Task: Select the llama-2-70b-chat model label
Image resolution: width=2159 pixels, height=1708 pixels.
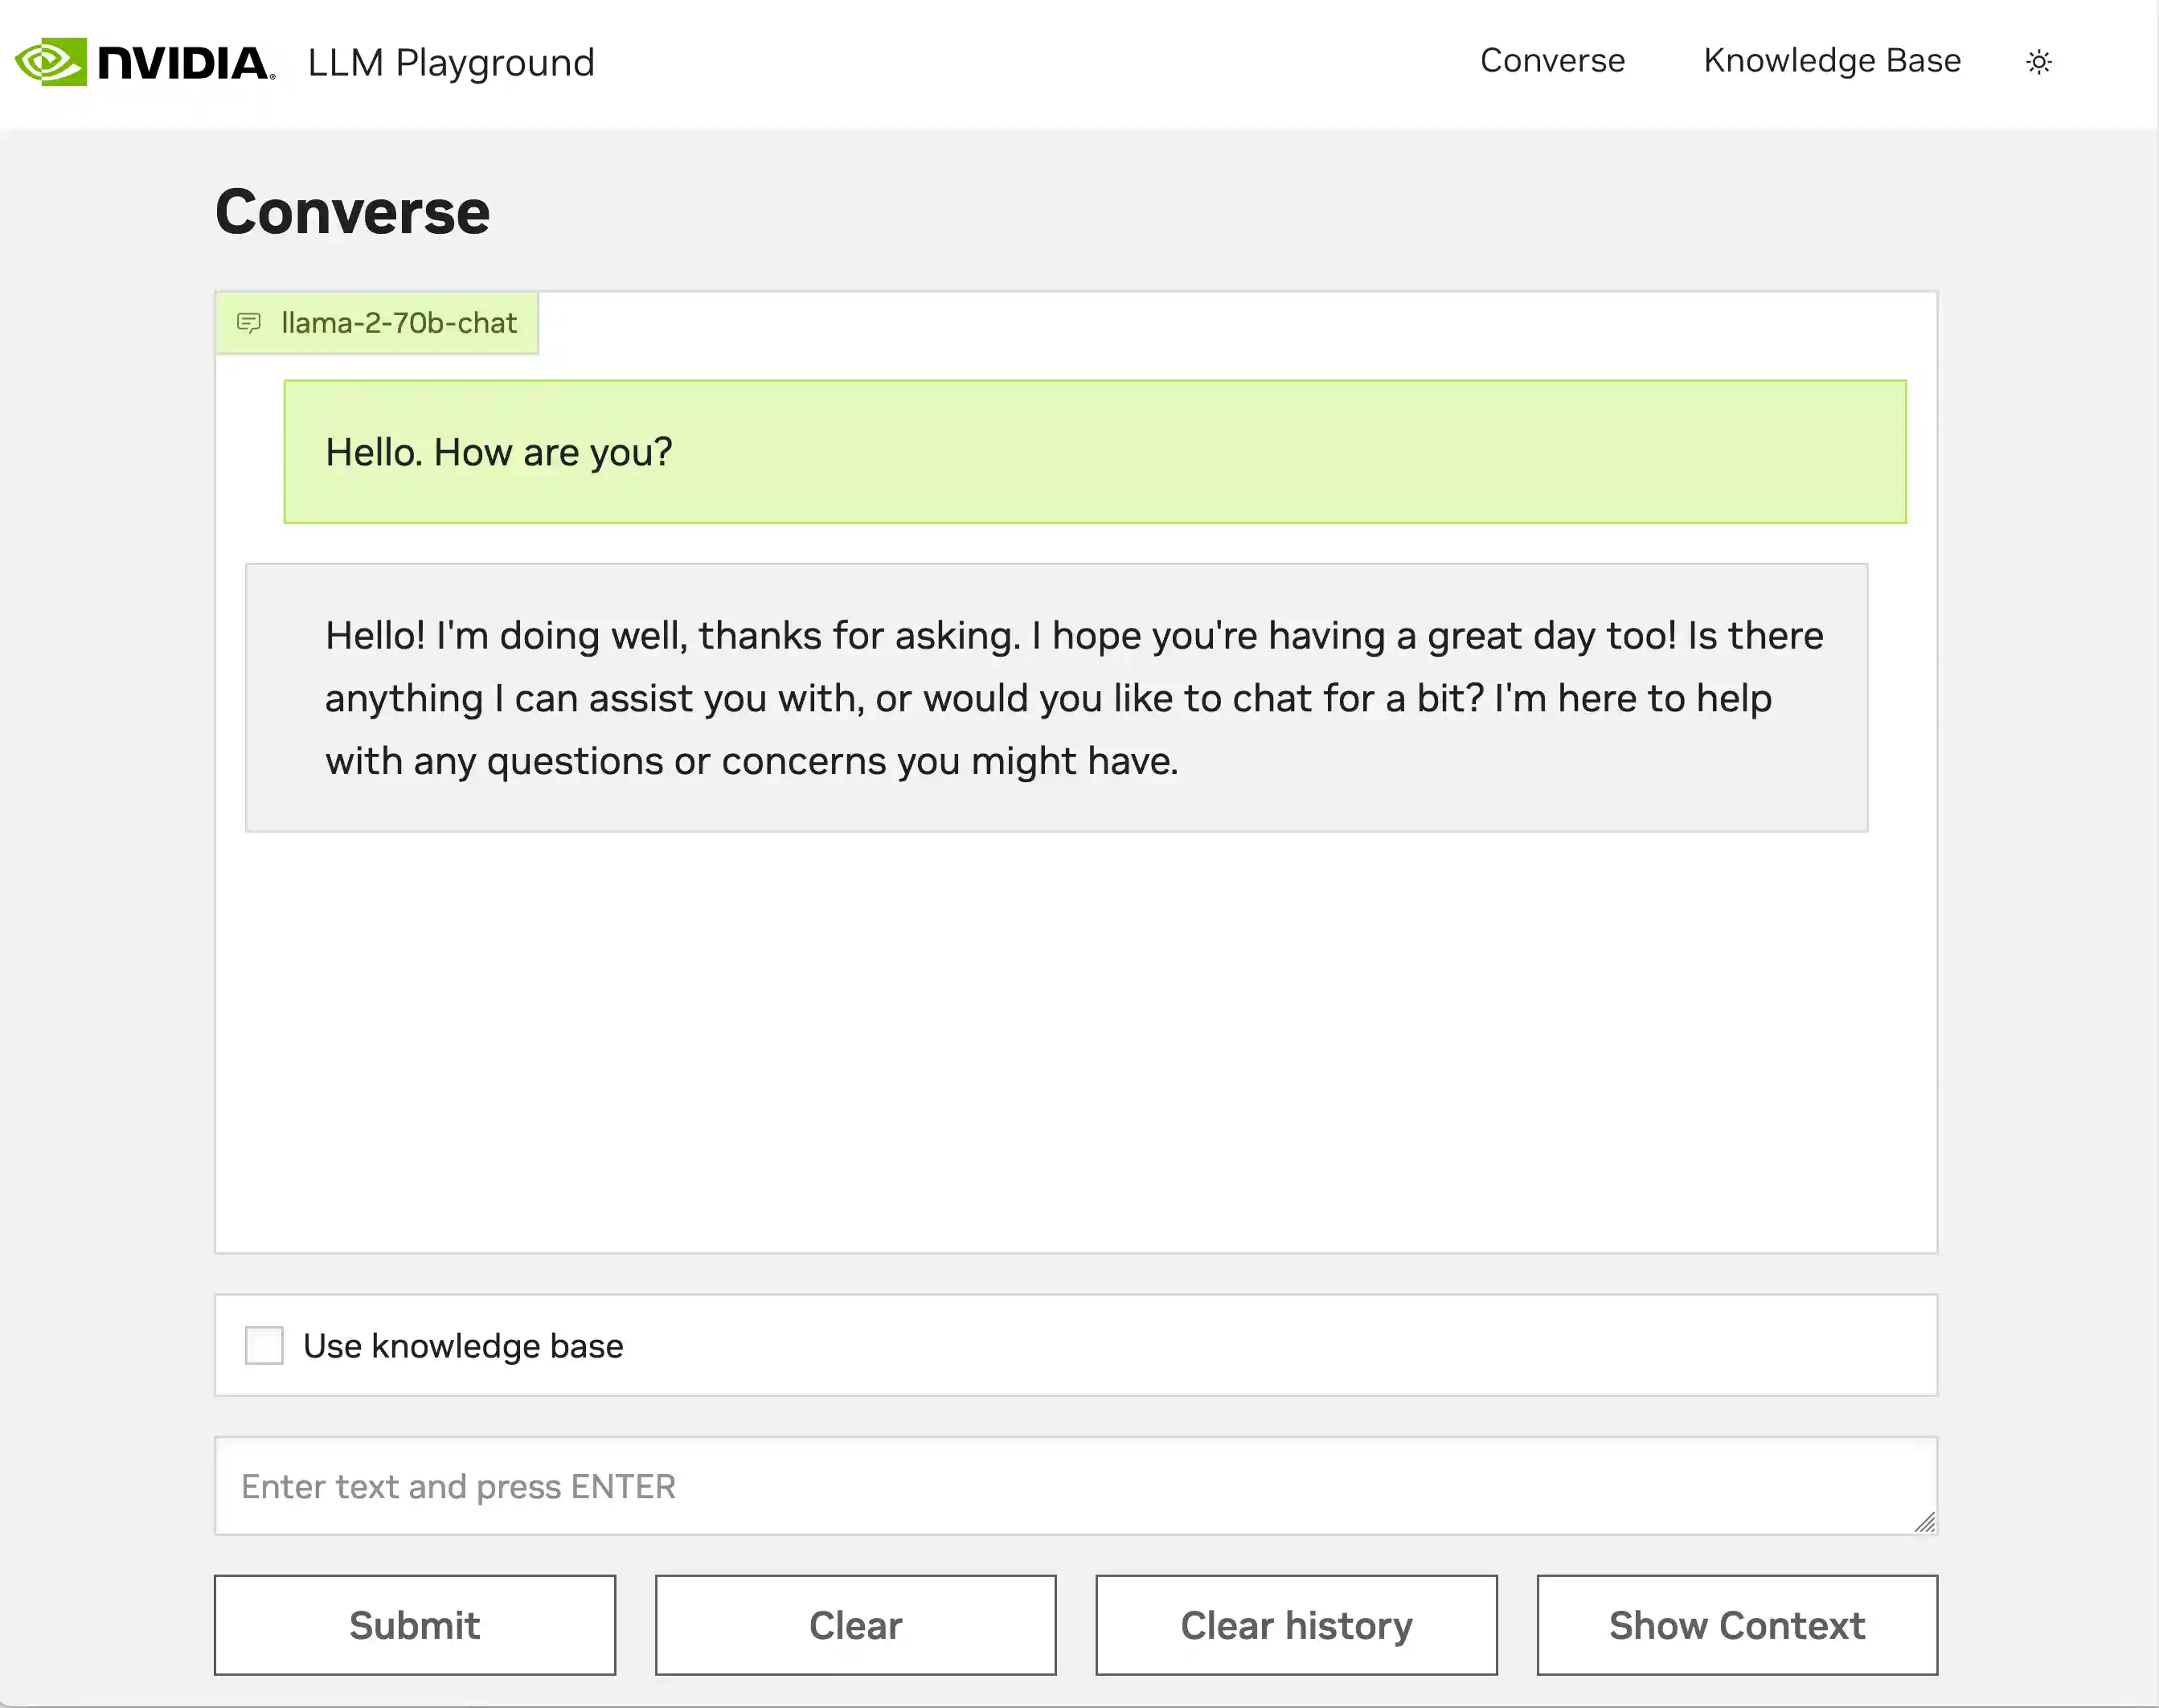Action: 399,323
